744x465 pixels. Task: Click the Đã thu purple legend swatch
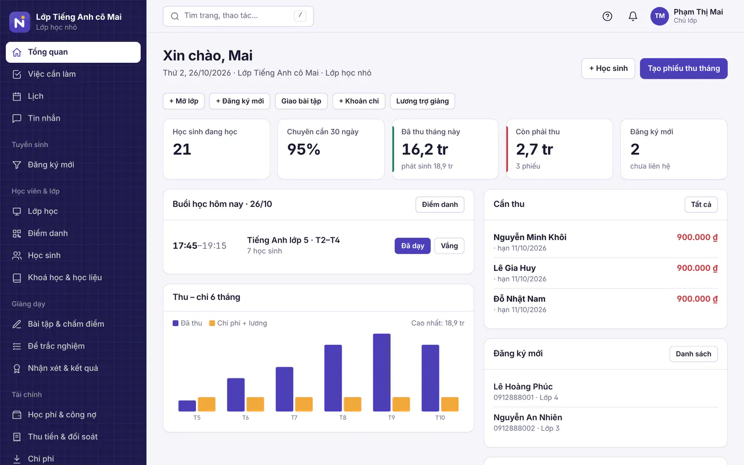click(x=176, y=323)
